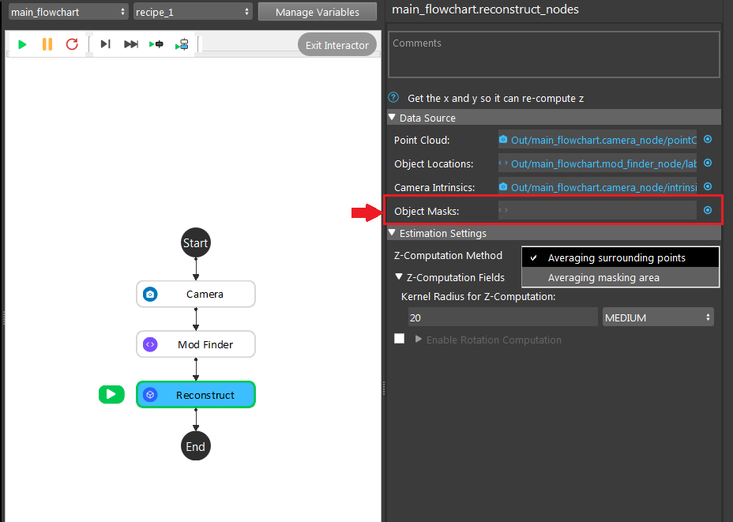
Task: Exit the Interactor mode
Action: pos(337,45)
